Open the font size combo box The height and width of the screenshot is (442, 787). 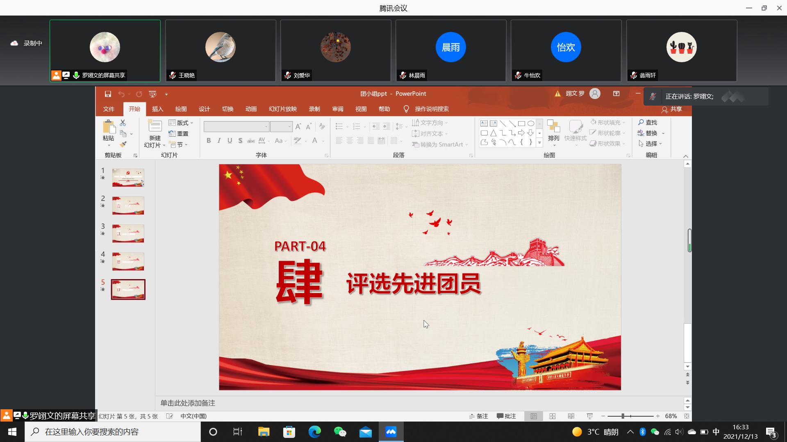point(281,126)
